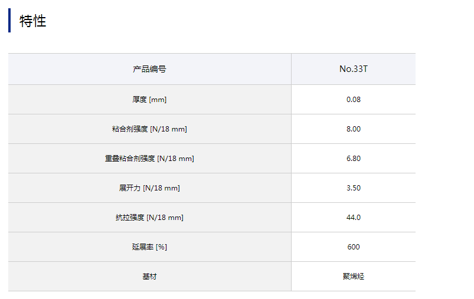Select the 聚烯烃 material value
The height and width of the screenshot is (299, 474).
pos(353,277)
